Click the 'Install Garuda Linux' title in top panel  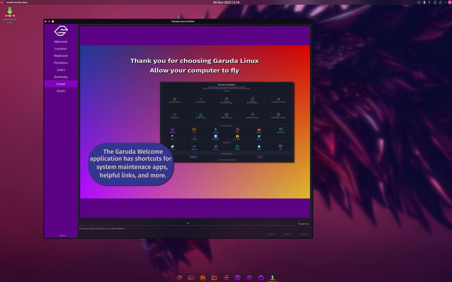pyautogui.click(x=17, y=2)
